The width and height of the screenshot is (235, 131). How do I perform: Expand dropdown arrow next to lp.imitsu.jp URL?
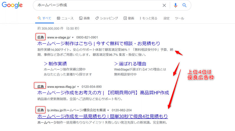point(108,110)
